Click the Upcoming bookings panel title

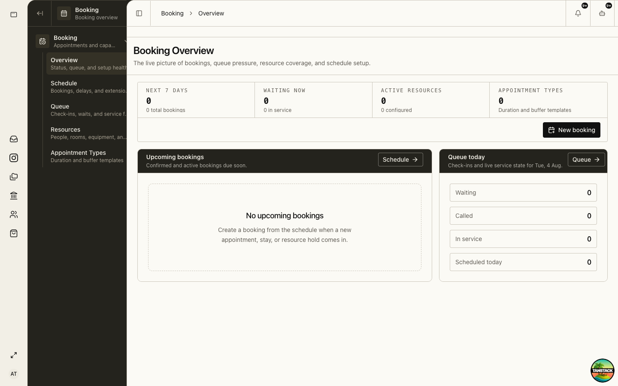click(175, 157)
